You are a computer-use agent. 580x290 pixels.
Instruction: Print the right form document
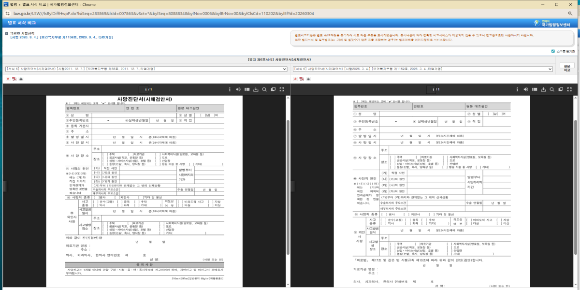click(308, 79)
